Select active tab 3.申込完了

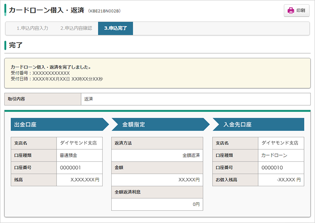115,28
